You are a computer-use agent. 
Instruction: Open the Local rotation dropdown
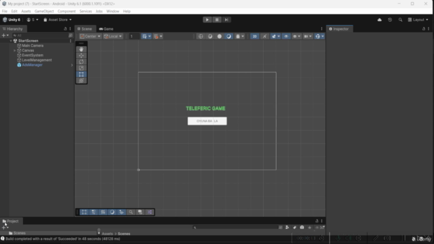[x=113, y=36]
